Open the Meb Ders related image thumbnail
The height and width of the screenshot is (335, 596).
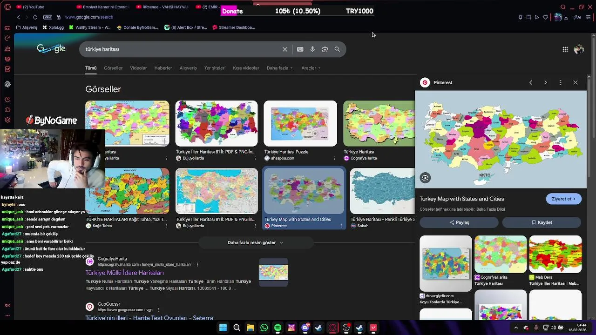pos(555,254)
